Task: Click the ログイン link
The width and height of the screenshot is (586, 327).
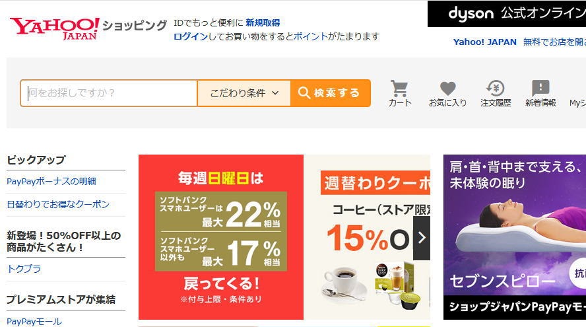Action: 191,37
